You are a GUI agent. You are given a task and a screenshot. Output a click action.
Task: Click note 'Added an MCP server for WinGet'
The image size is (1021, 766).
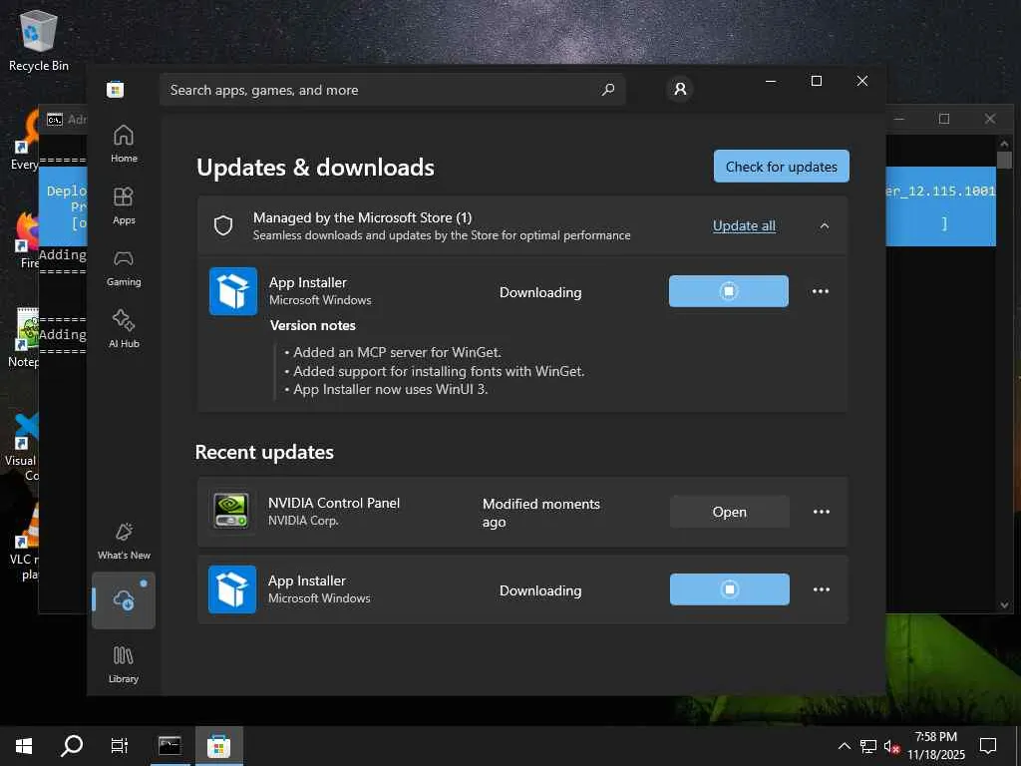pos(397,352)
